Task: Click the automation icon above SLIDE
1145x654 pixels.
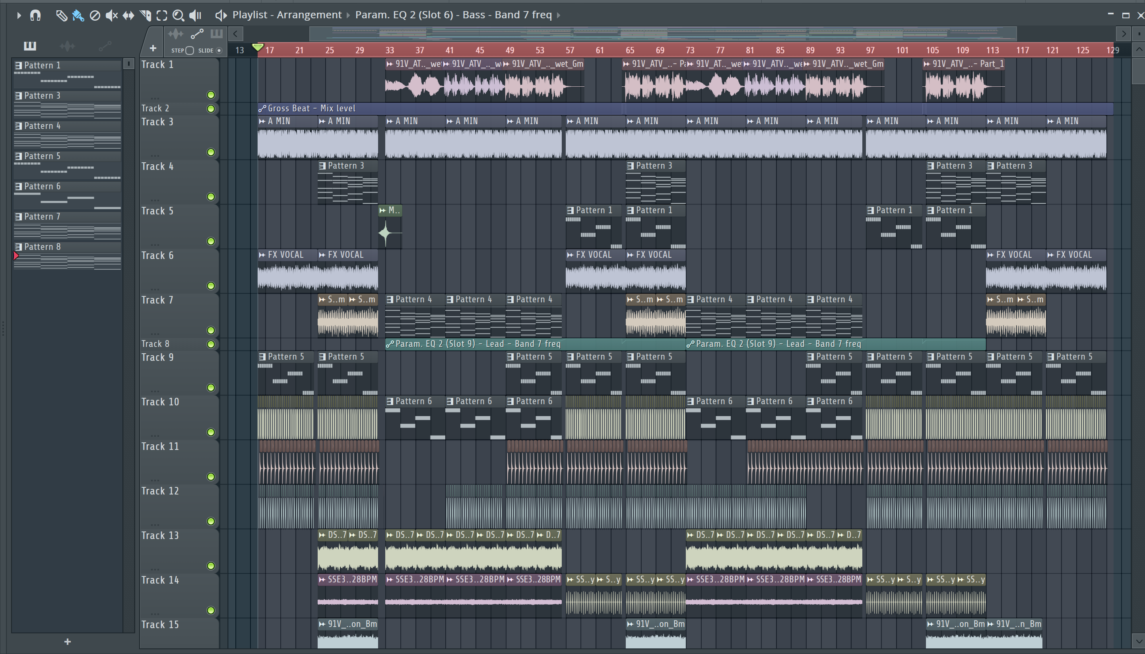Action: pyautogui.click(x=197, y=34)
